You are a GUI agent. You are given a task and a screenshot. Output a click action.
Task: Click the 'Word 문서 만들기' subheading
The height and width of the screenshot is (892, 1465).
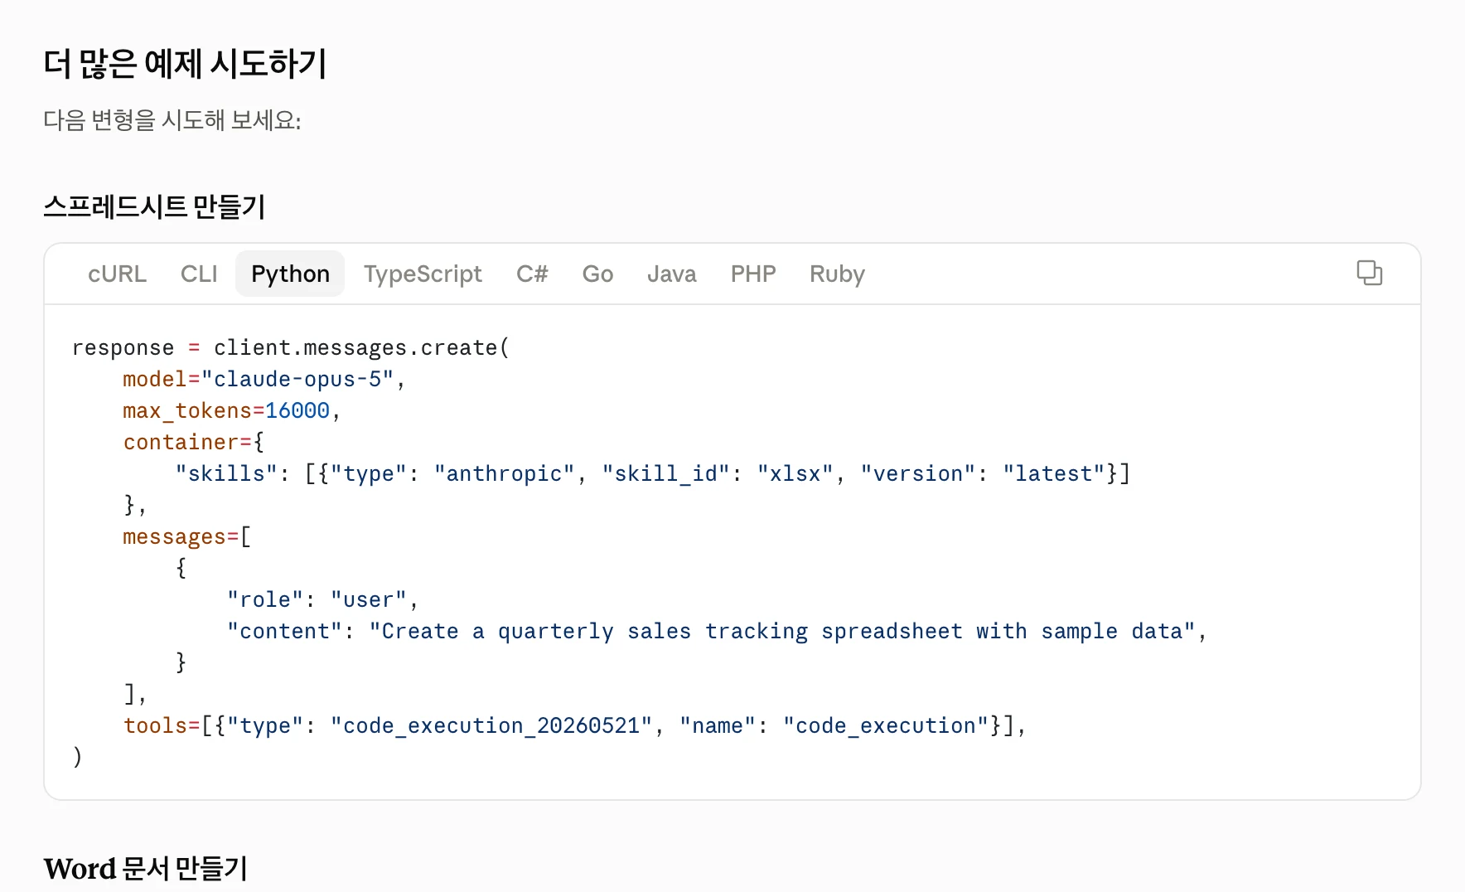point(146,869)
